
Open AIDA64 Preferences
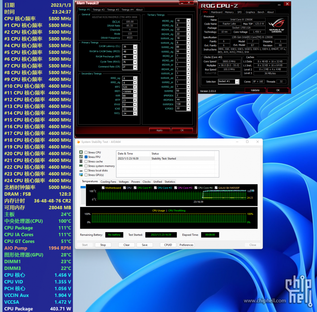[x=186, y=245]
